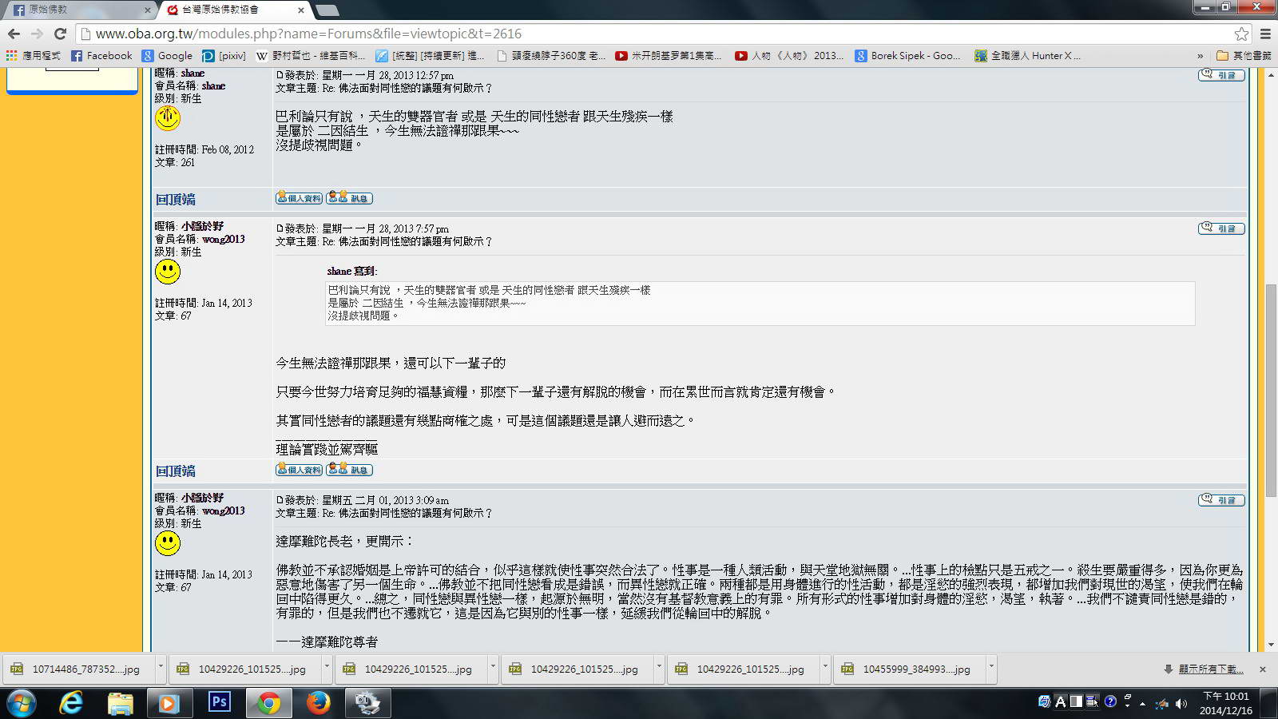Close the active forum tab
Image resolution: width=1278 pixels, height=719 pixels.
coord(301,10)
